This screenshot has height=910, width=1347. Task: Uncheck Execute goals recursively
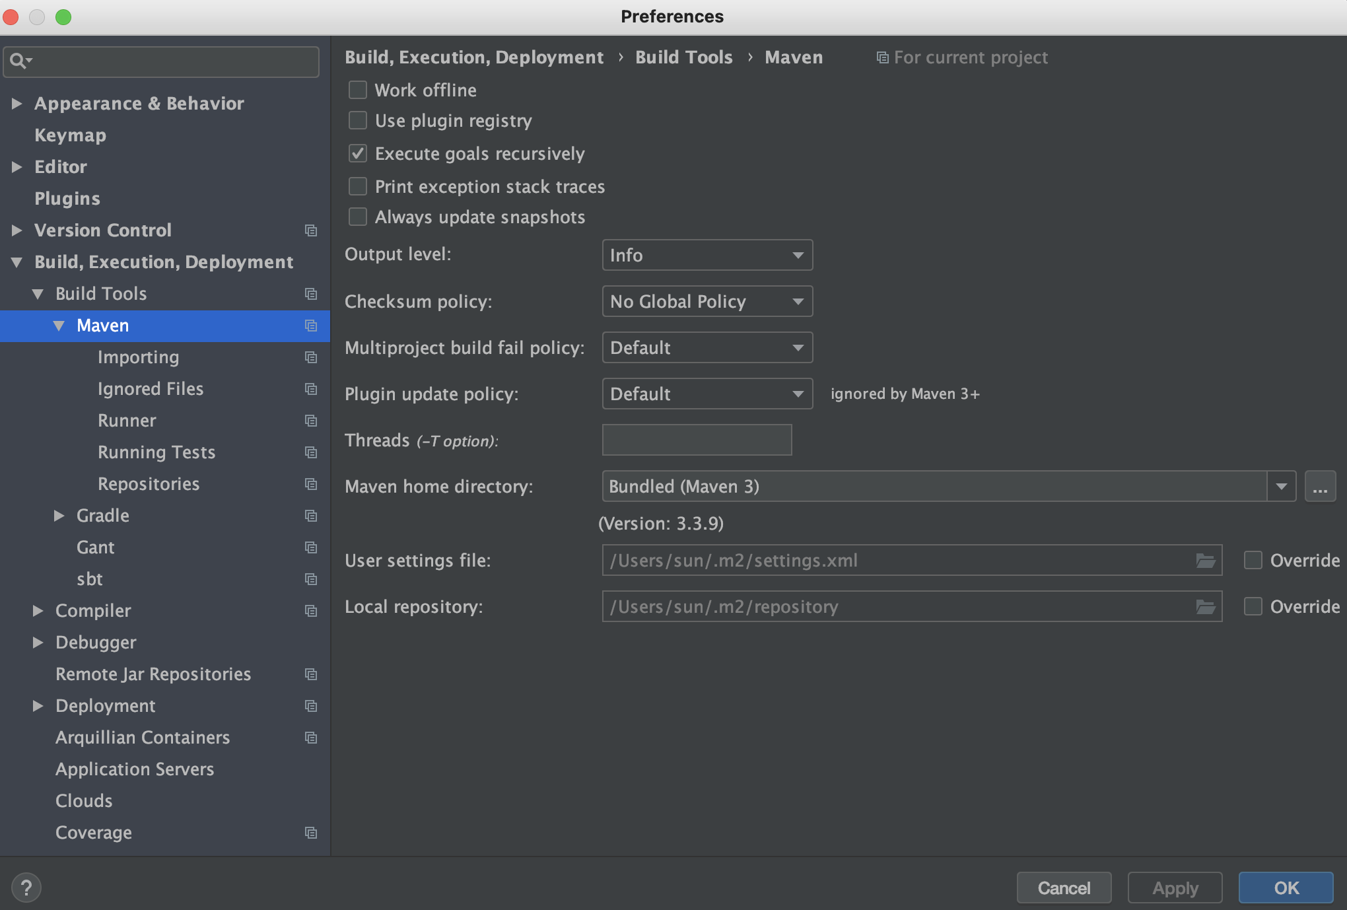[x=358, y=154]
